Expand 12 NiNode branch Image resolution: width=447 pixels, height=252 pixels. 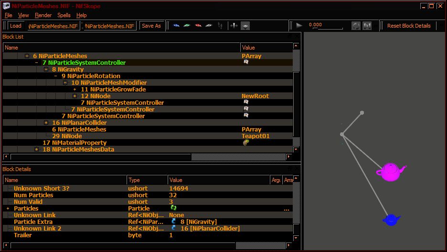[74, 96]
